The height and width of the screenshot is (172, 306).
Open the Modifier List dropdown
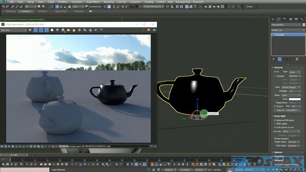pos(288,30)
